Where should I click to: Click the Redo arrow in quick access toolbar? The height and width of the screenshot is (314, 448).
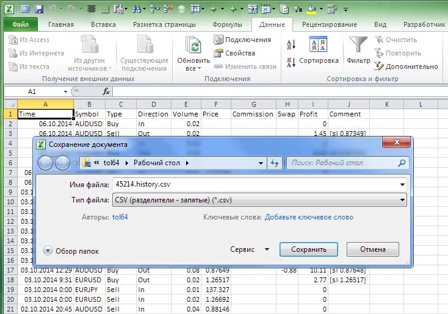[x=71, y=9]
